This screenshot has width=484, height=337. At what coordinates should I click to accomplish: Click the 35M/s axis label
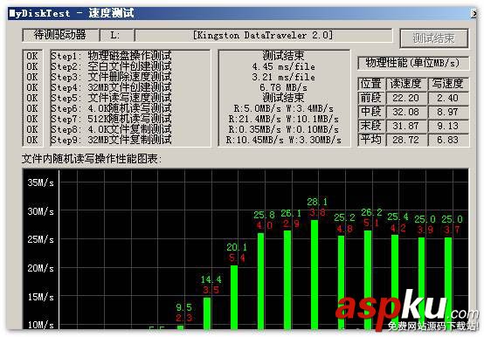point(40,182)
